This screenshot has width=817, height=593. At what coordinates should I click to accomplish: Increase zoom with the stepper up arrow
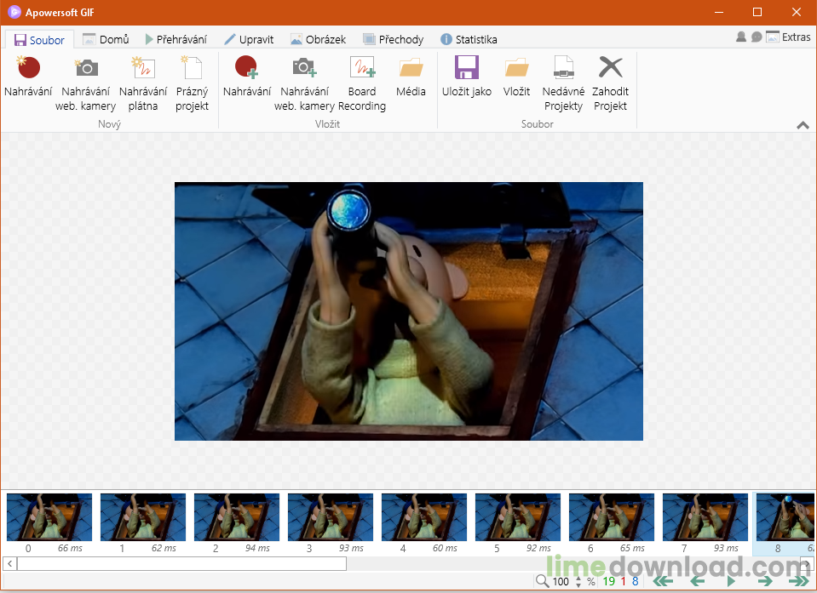pos(578,578)
